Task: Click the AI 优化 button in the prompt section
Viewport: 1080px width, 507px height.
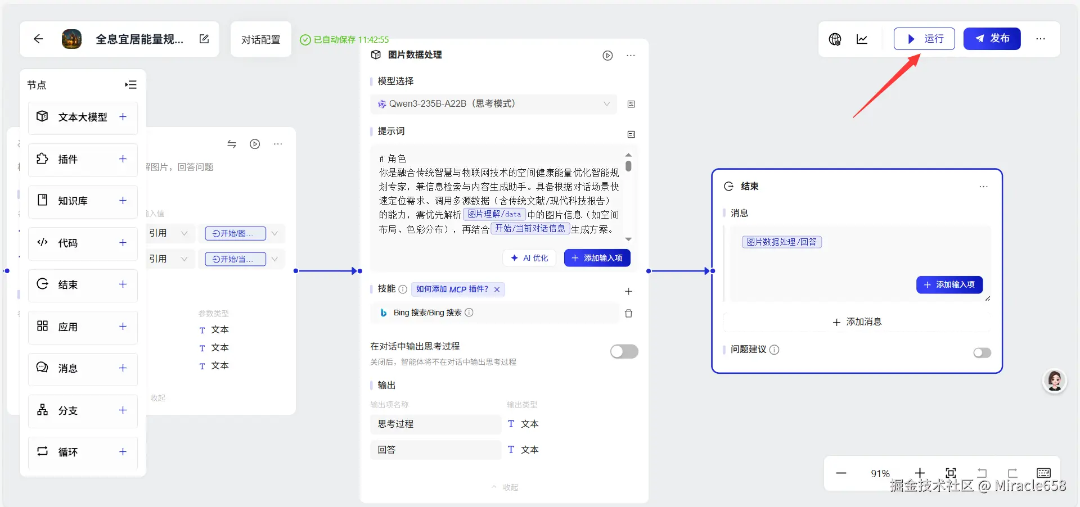Action: tap(529, 258)
